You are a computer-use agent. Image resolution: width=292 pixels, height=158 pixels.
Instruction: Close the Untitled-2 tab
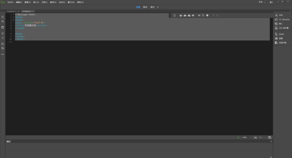[x=33, y=11]
